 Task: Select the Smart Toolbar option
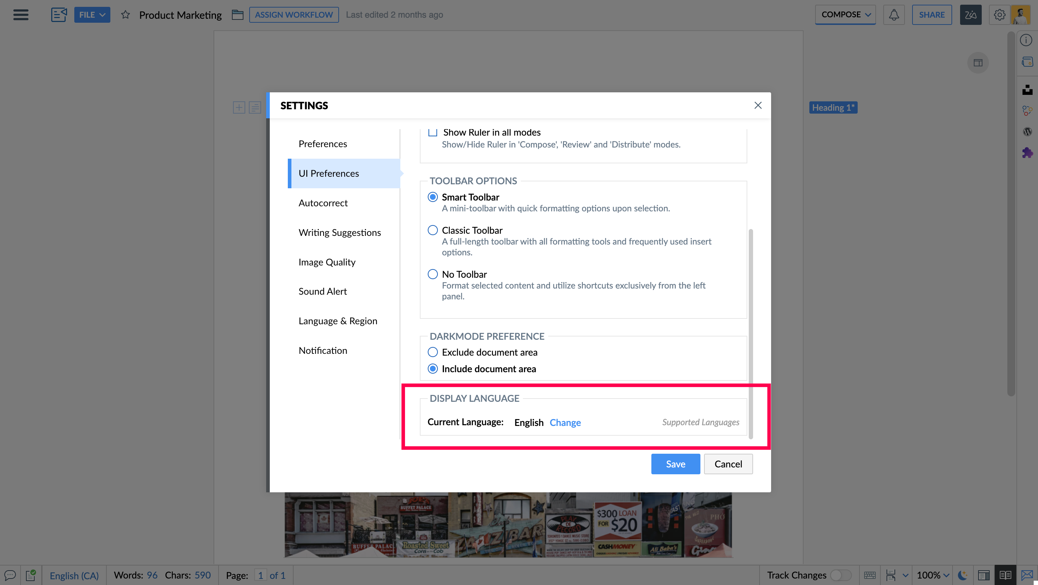coord(432,197)
